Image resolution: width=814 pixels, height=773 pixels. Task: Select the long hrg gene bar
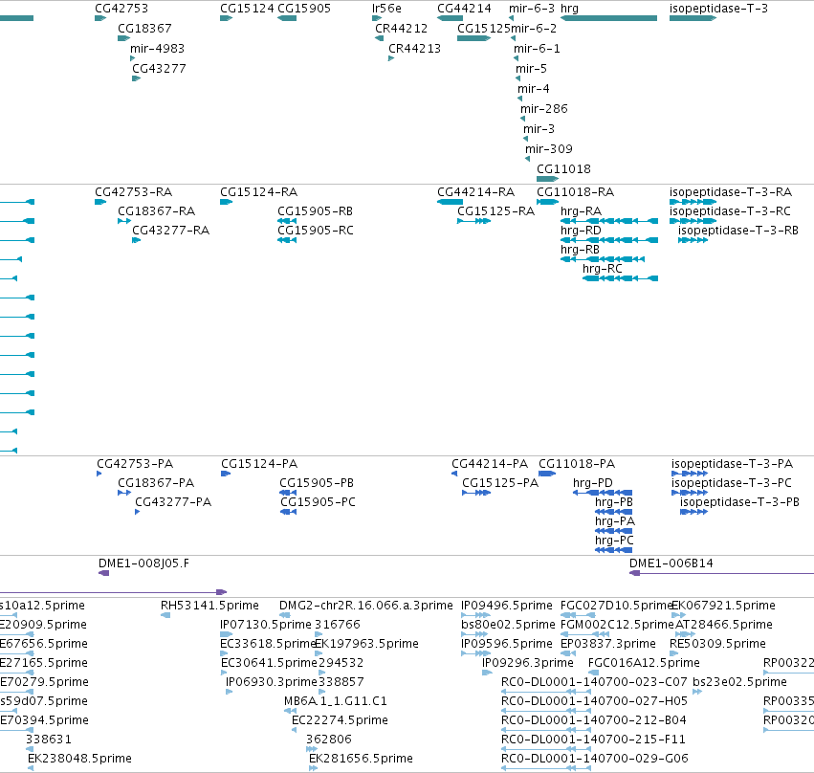pos(609,19)
